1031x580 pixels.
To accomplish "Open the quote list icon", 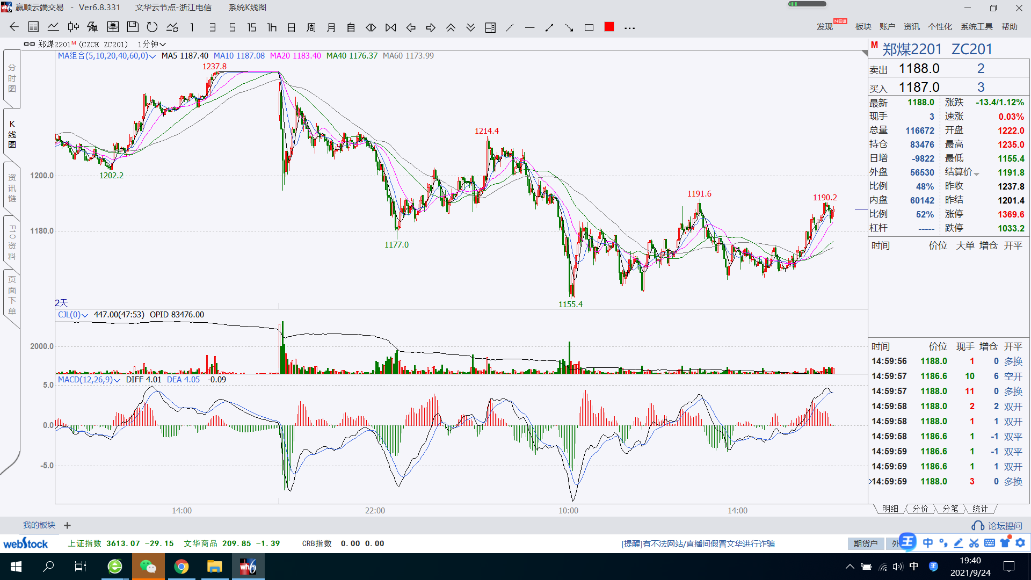I will pyautogui.click(x=33, y=27).
